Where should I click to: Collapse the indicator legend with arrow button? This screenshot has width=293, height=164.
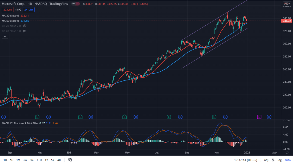point(5,36)
